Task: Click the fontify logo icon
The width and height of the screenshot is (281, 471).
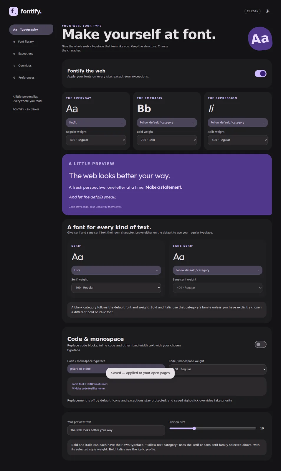Action: [14, 11]
